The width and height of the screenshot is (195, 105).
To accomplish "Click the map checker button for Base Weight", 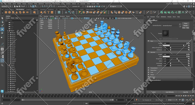I will click(x=189, y=43).
